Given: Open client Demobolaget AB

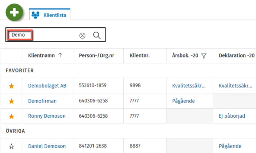Looking at the screenshot, I should click(x=47, y=86).
